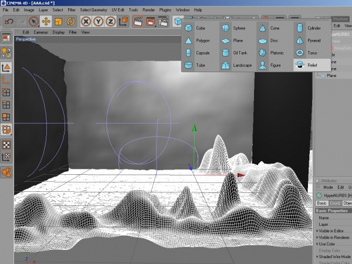This screenshot has height=264, width=352.
Task: Activate the Scale tool
Action: pyautogui.click(x=58, y=22)
